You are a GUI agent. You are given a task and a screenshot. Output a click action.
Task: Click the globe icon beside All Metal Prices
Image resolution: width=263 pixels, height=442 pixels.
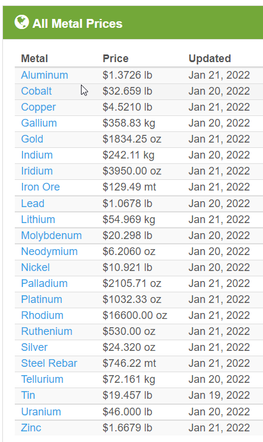[22, 22]
